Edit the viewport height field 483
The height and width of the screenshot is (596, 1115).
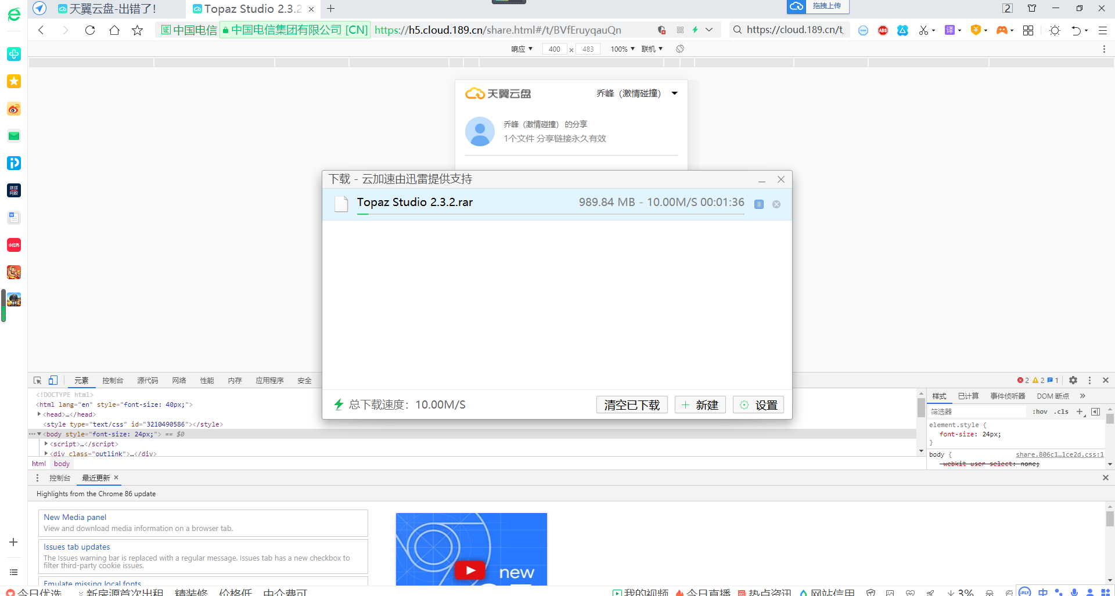coord(588,49)
